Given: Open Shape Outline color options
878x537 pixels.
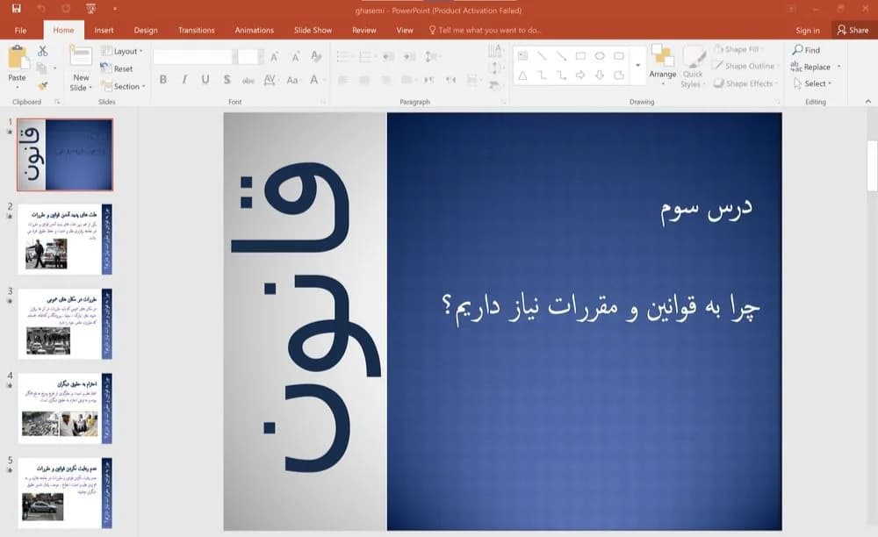Looking at the screenshot, I should coord(745,66).
